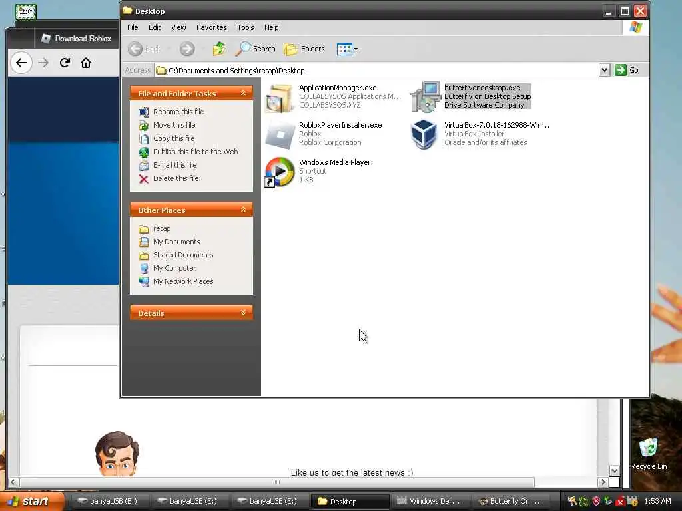Open the Edit menu
The height and width of the screenshot is (511, 682).
155,27
